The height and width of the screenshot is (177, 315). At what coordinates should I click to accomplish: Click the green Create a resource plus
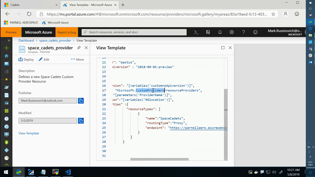click(x=6, y=48)
